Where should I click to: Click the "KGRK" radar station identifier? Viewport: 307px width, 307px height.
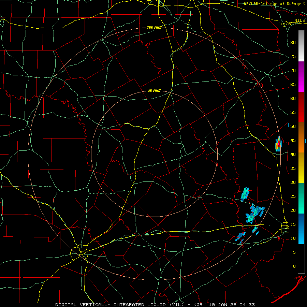200,305
